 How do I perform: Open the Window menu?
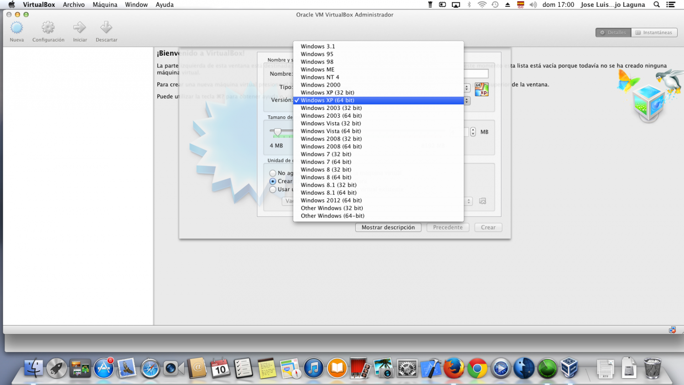click(136, 5)
